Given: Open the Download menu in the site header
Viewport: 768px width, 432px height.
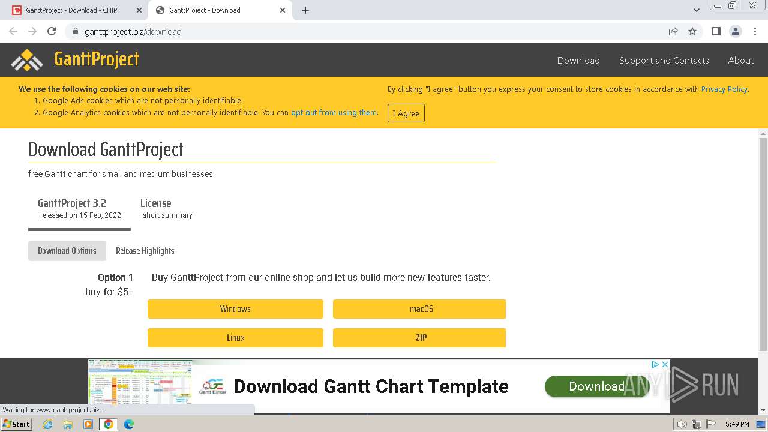Looking at the screenshot, I should click(x=578, y=60).
